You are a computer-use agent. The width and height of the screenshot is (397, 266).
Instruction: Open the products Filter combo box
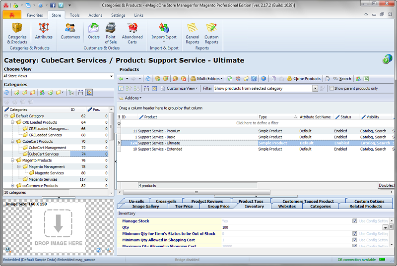[x=315, y=88]
